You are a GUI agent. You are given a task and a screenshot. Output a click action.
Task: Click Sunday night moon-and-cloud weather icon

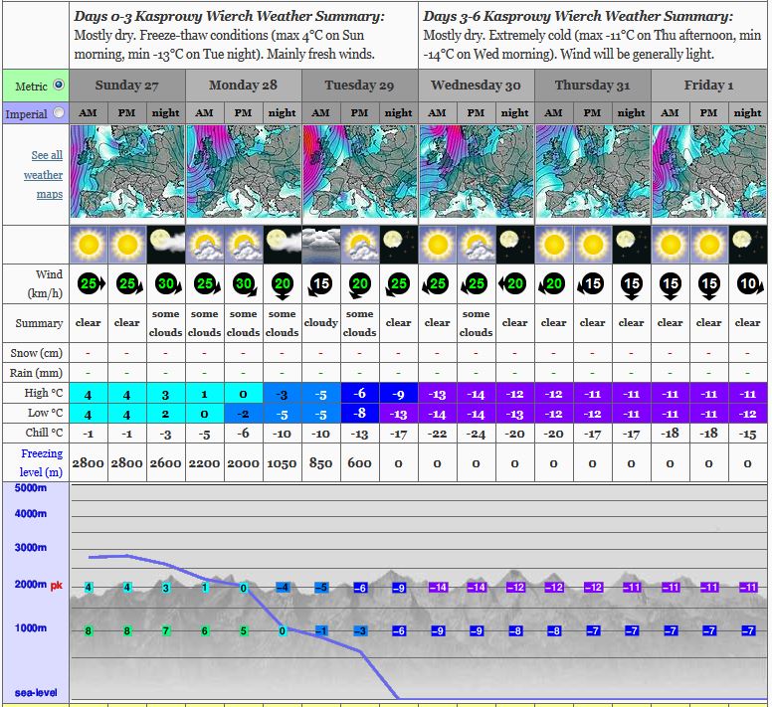click(165, 244)
